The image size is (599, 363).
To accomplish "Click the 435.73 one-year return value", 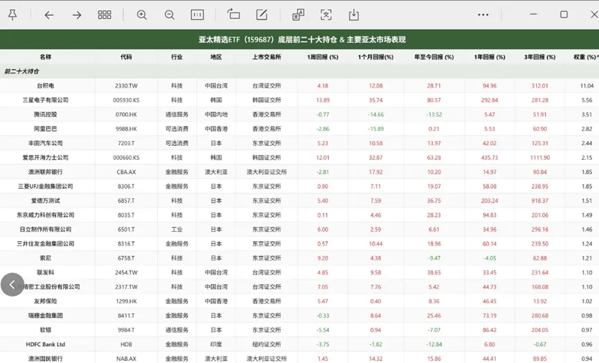I will (x=490, y=158).
